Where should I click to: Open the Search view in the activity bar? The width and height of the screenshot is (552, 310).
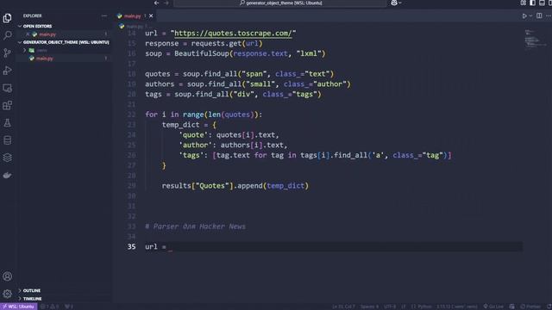pyautogui.click(x=8, y=35)
